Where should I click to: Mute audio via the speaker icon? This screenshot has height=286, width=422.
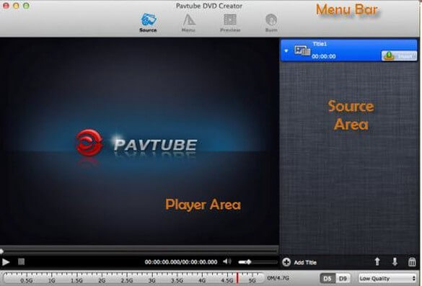point(227,262)
